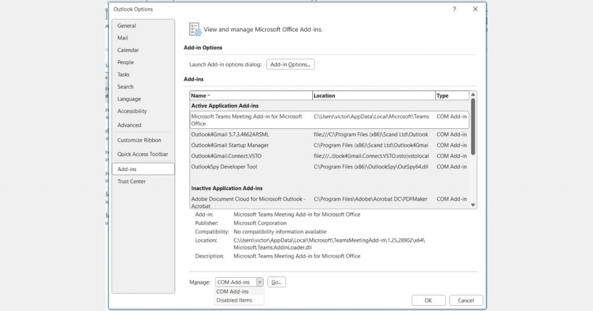Select Quick Access Toolbar category
Viewport: 593px width, 311px height.
142,154
